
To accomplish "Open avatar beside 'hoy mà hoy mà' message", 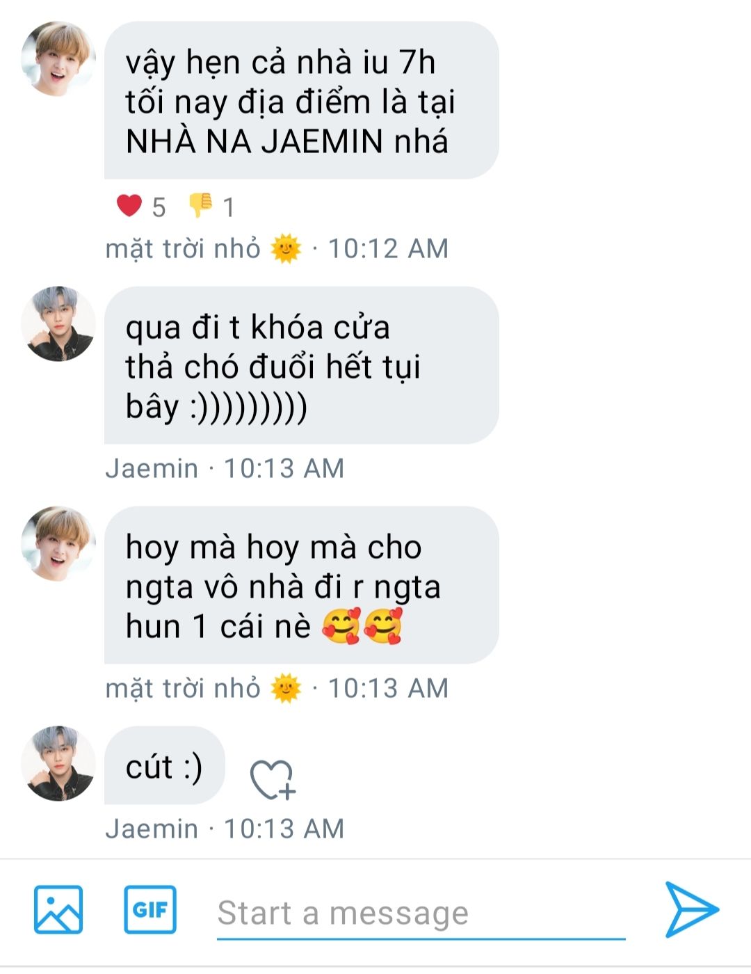I will coord(58,543).
